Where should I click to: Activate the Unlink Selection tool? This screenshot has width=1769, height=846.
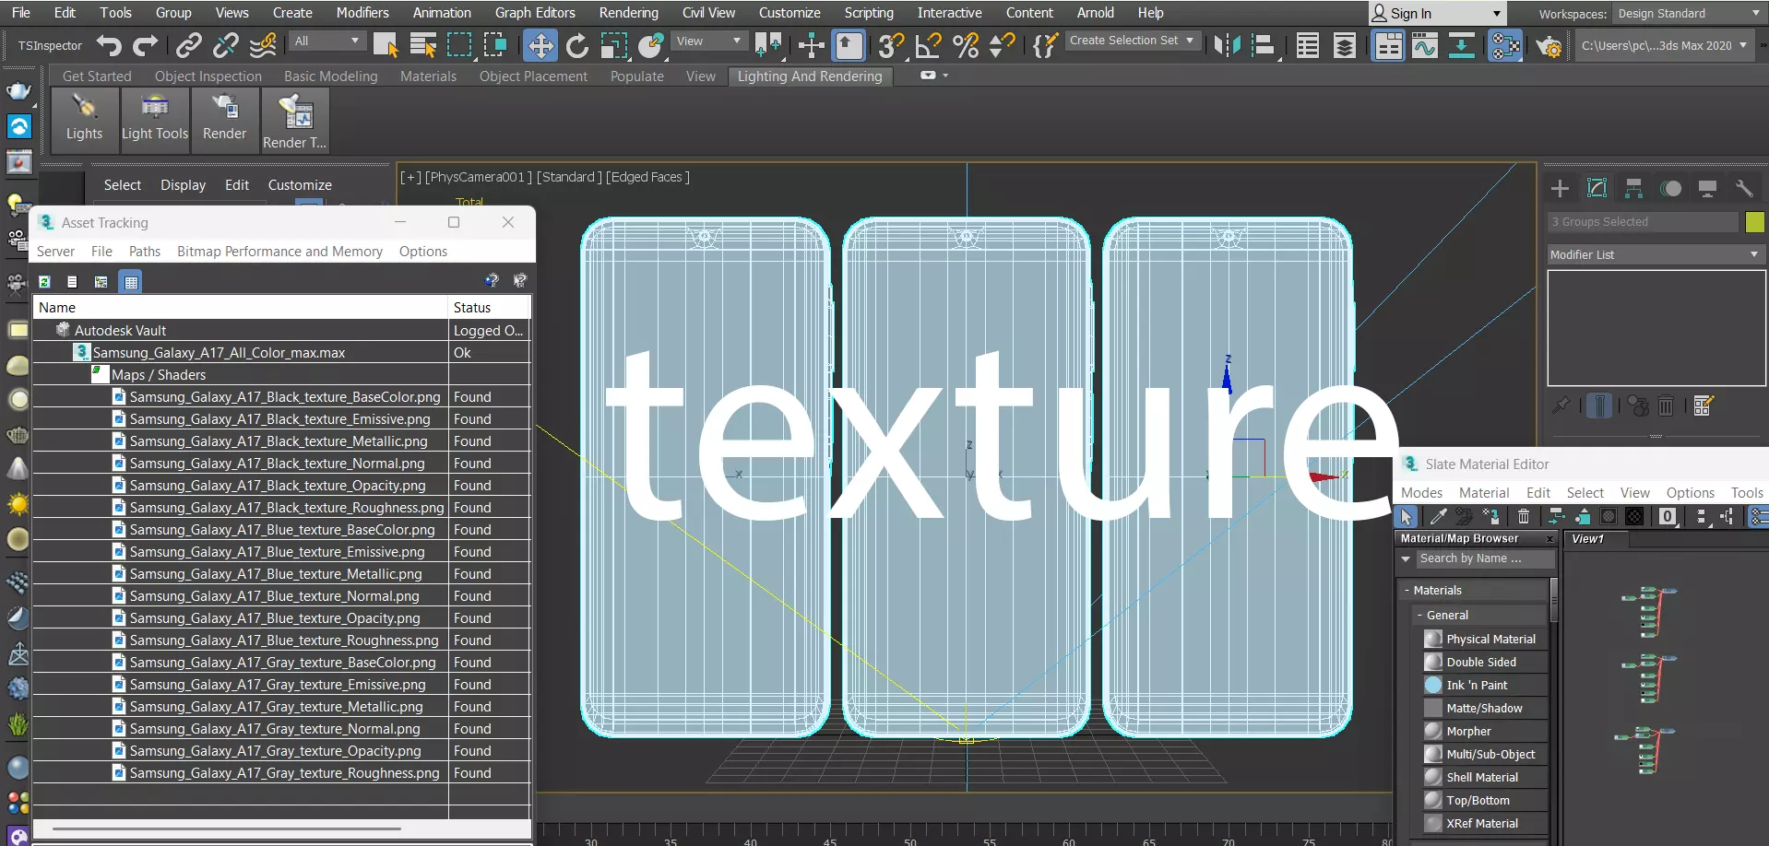226,45
